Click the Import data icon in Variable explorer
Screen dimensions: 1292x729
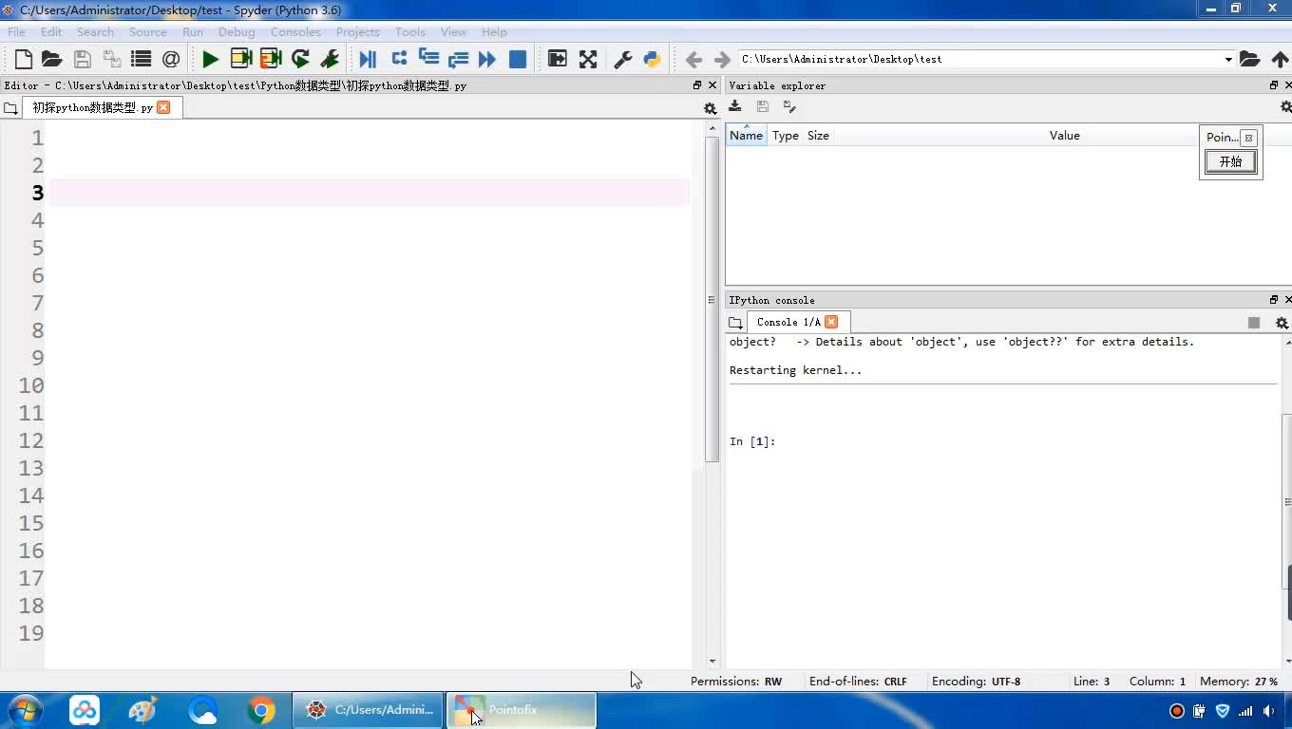(735, 106)
